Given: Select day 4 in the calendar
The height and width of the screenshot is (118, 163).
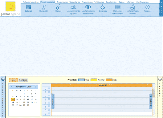Looking at the screenshot, I should [x=35, y=94].
